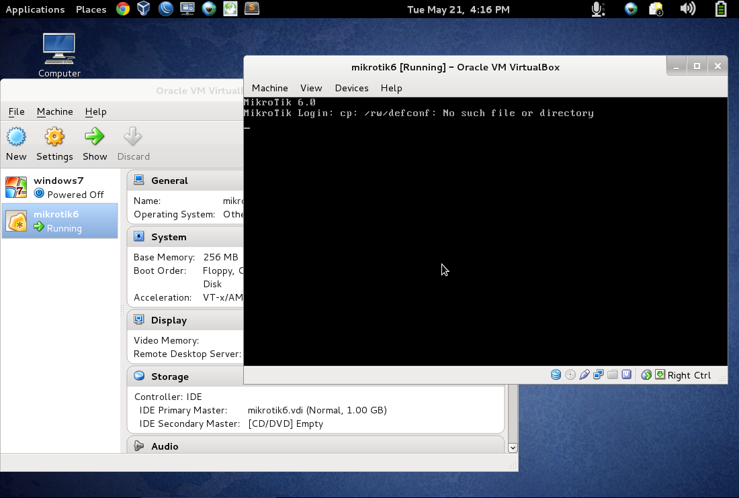This screenshot has width=739, height=498.
Task: Open Machine menu in the mikrotik6 VM window
Action: [269, 88]
